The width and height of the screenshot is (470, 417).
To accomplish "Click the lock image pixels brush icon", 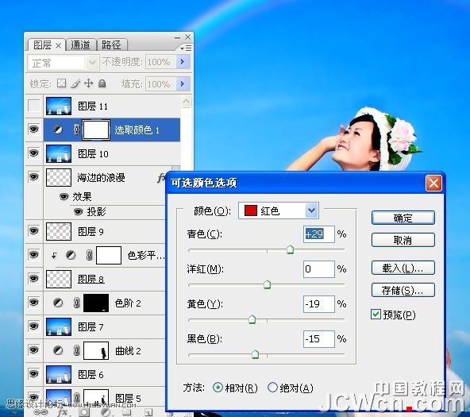I will pyautogui.click(x=75, y=83).
